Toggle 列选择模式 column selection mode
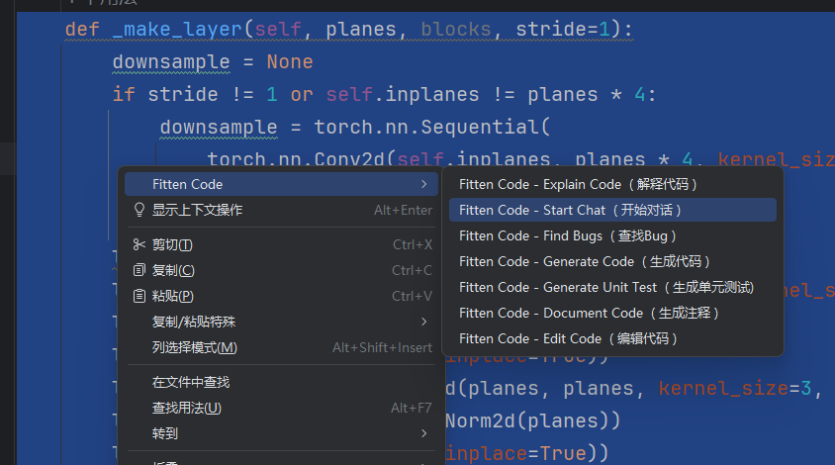This screenshot has width=835, height=465. 194,347
